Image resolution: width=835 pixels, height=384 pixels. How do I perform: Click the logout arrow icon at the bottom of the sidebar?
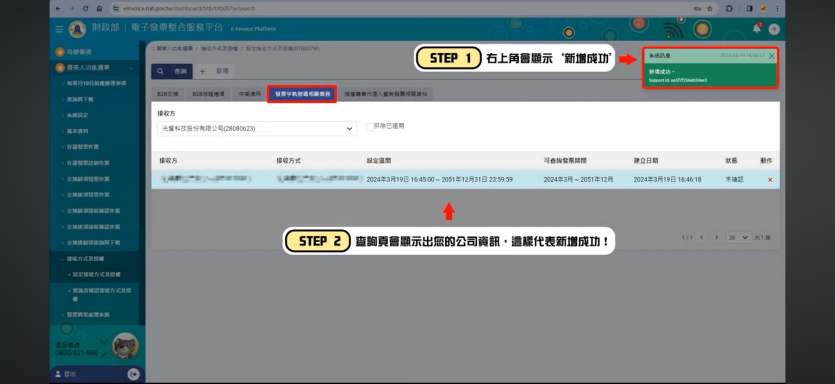point(133,374)
